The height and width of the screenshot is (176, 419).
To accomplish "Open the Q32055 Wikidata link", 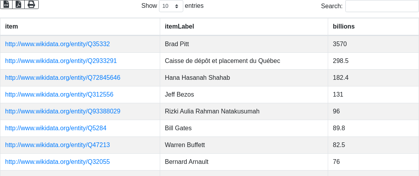I will (57, 162).
